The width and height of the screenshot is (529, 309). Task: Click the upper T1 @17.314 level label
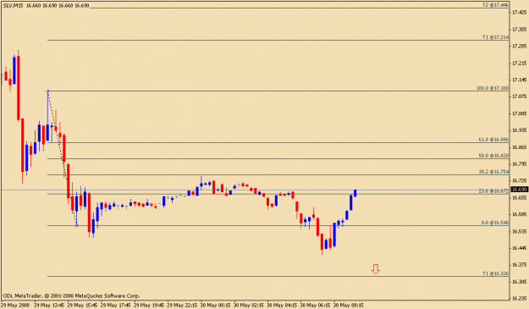495,37
